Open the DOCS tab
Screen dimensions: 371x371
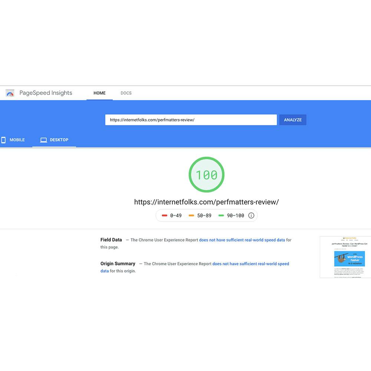click(x=126, y=93)
